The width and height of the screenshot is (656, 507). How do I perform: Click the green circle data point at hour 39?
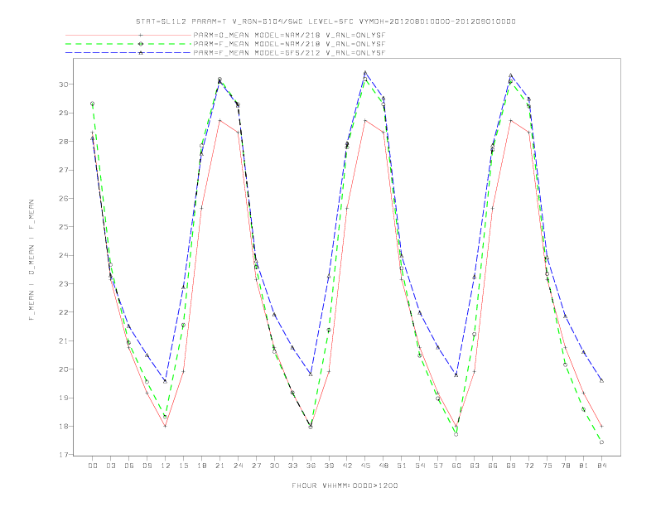pyautogui.click(x=329, y=331)
